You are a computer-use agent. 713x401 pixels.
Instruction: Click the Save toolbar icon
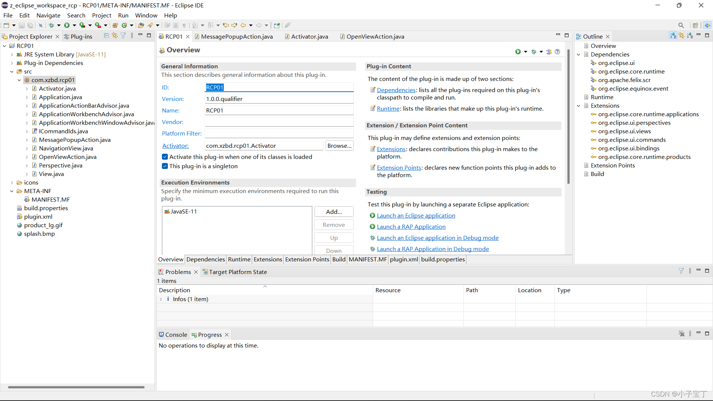pos(22,25)
